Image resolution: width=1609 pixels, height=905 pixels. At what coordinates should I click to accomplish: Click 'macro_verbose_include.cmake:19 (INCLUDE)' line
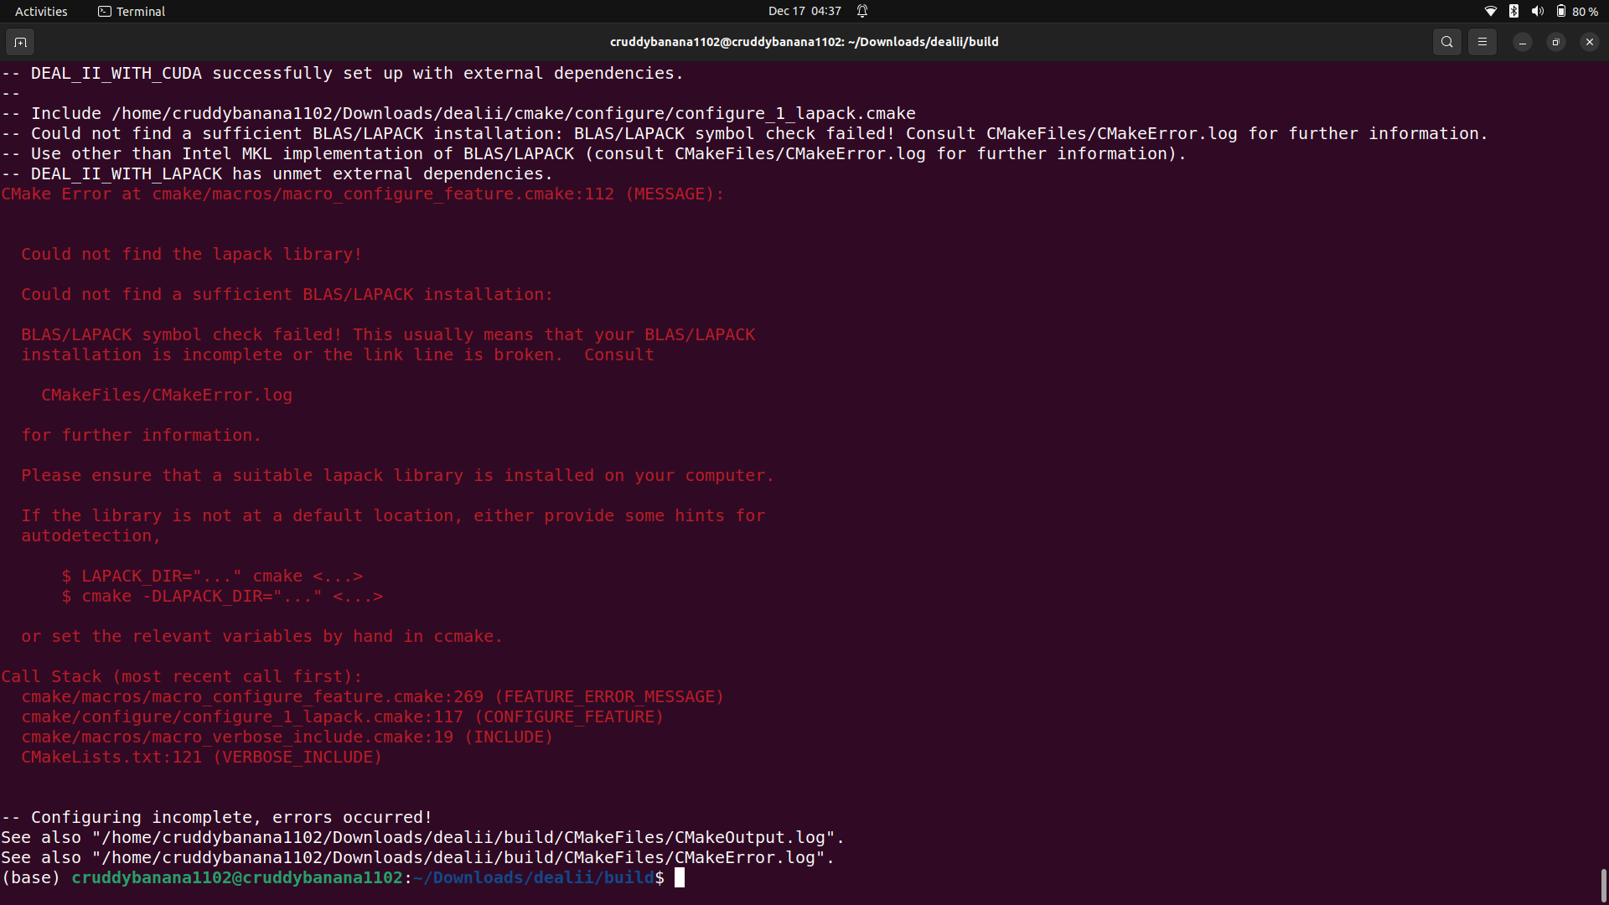(287, 737)
